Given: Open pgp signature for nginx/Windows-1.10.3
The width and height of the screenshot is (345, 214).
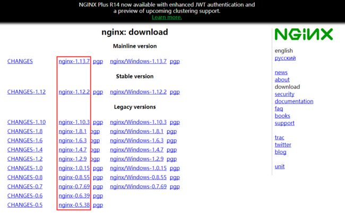Looking at the screenshot, I should 175,122.
